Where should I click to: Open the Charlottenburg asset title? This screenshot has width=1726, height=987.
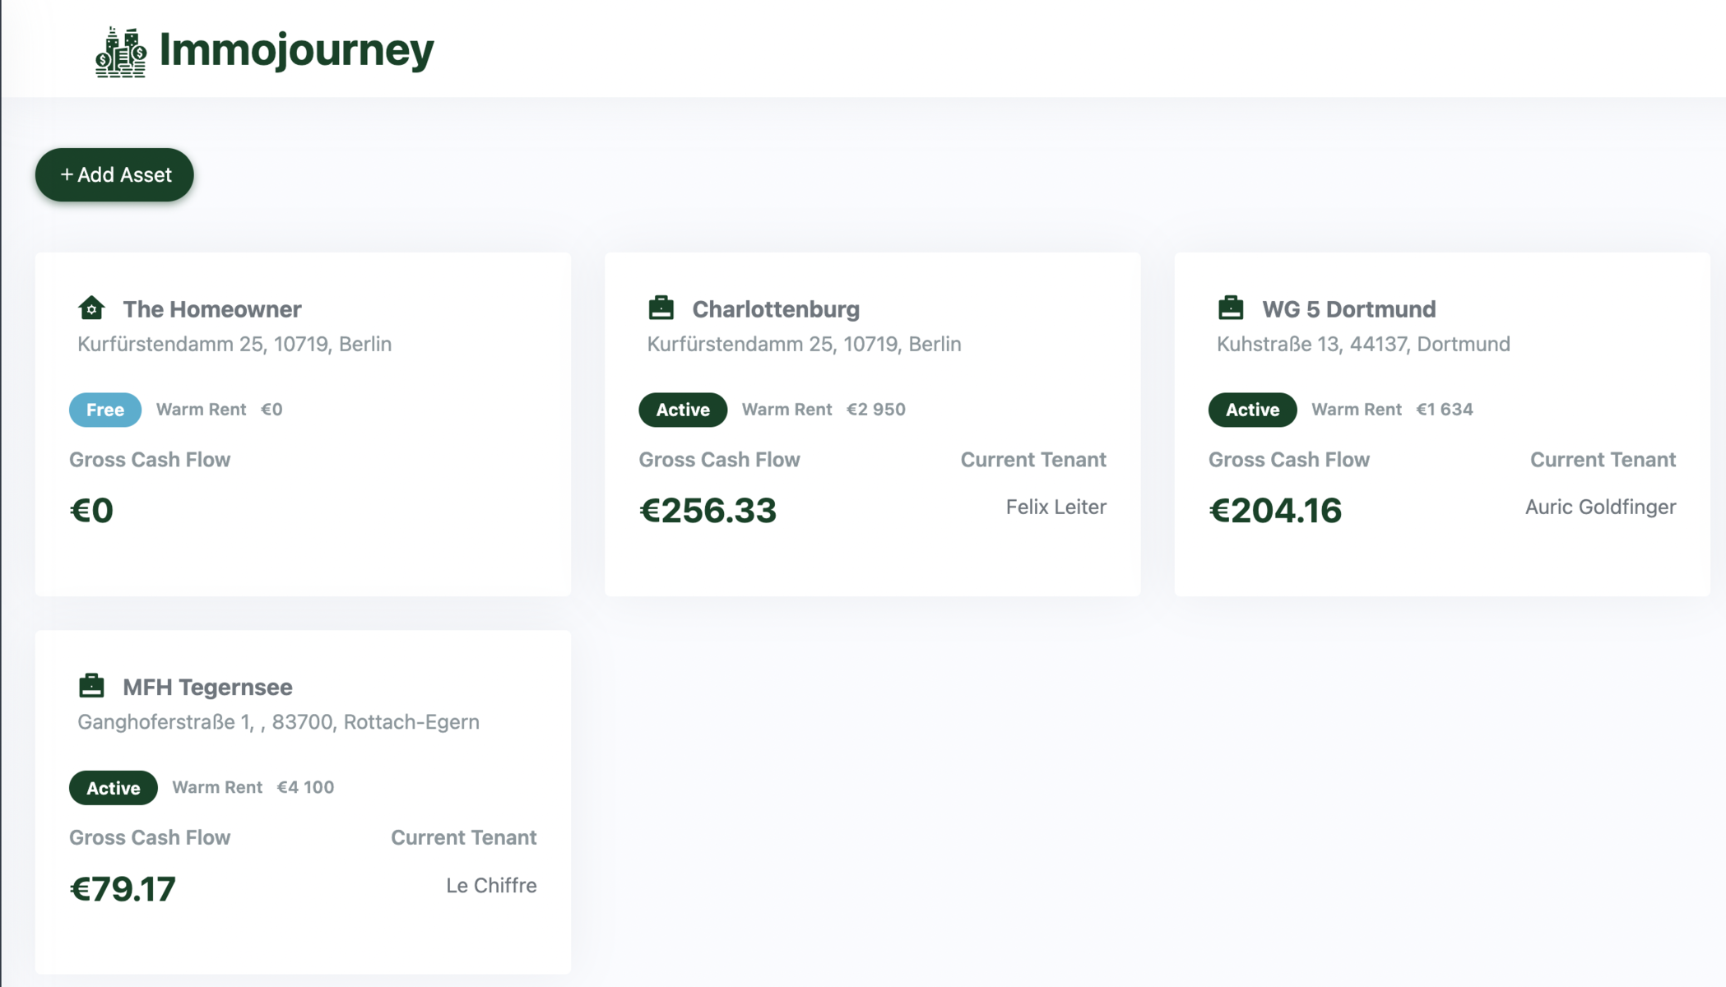[776, 309]
